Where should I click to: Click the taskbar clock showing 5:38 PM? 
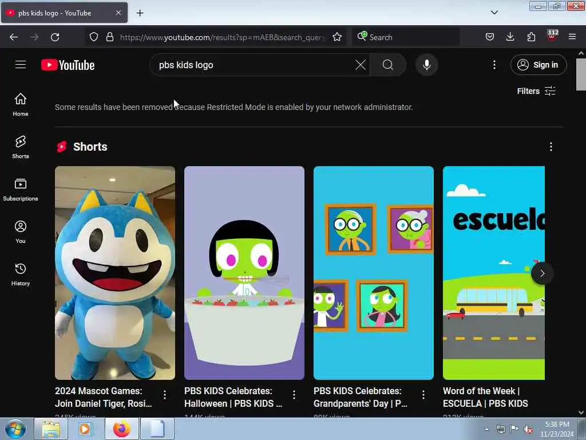coord(557,429)
